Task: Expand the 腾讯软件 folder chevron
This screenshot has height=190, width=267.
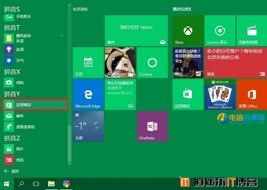Action: 62,35
